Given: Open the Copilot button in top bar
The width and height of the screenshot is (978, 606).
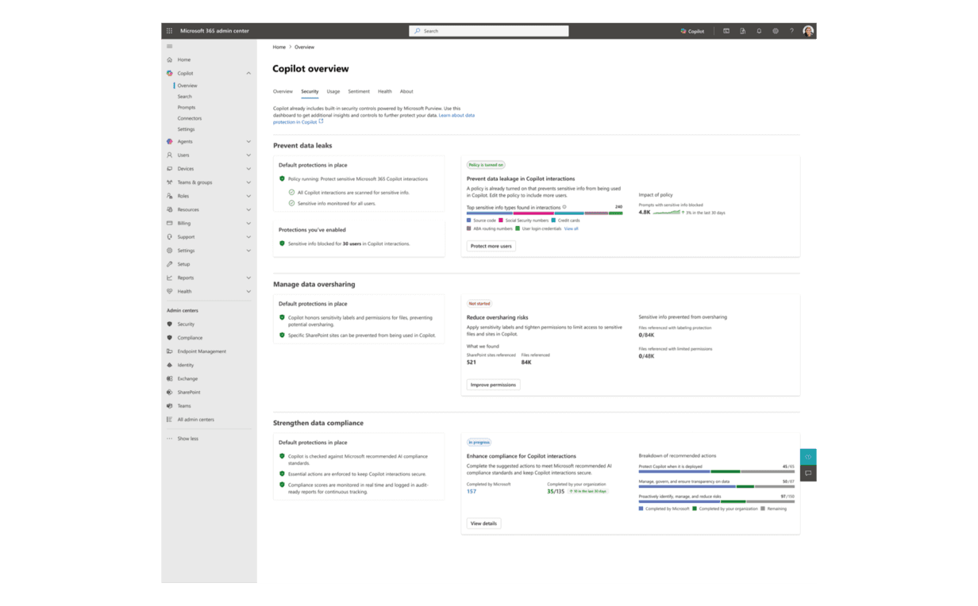Looking at the screenshot, I should 692,31.
